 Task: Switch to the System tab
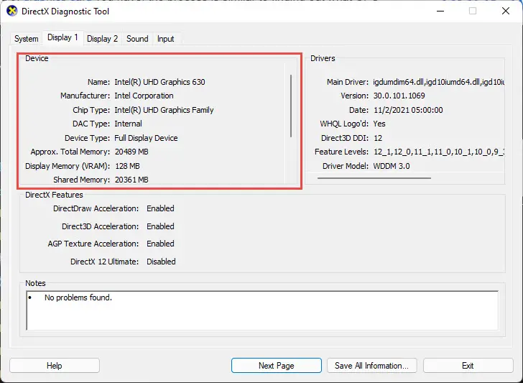[26, 39]
